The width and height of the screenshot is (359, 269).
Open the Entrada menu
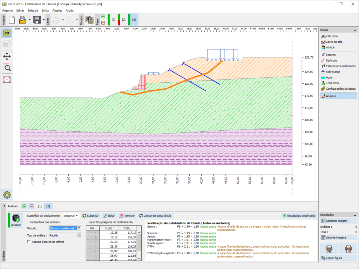[x=33, y=10]
